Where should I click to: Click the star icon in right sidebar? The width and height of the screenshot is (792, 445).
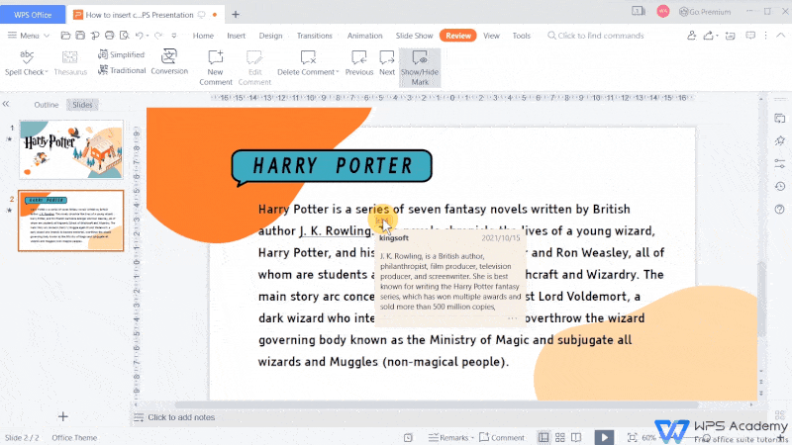(780, 140)
